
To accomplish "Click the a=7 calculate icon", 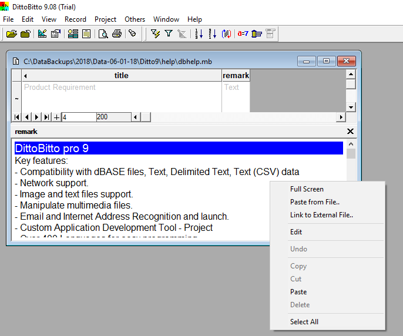I will (243, 33).
